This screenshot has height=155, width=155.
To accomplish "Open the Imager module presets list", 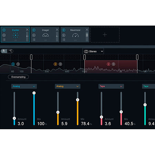I will pos(34,40).
